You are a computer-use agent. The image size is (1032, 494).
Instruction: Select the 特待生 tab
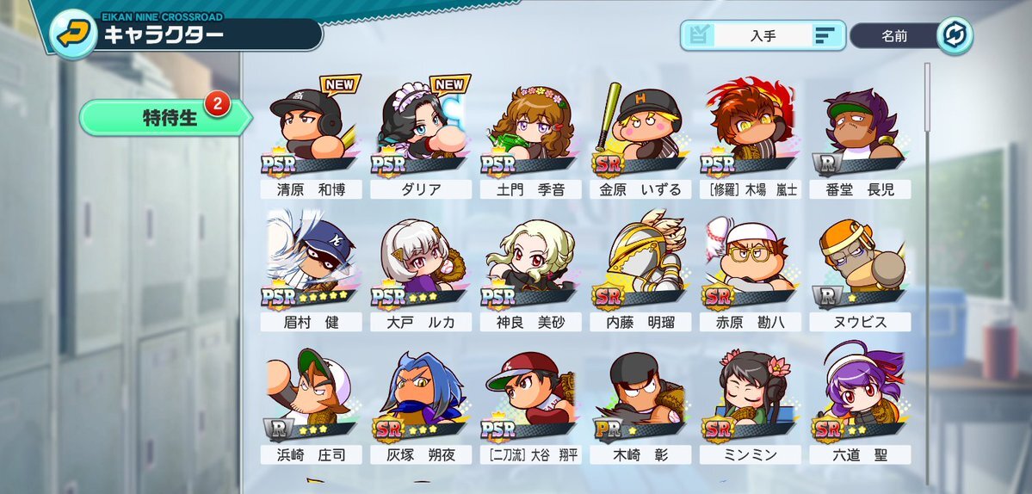pyautogui.click(x=165, y=118)
